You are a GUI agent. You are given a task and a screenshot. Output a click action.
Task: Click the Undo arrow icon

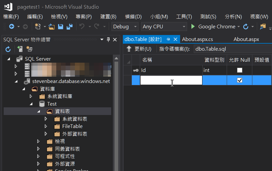tap(82, 27)
